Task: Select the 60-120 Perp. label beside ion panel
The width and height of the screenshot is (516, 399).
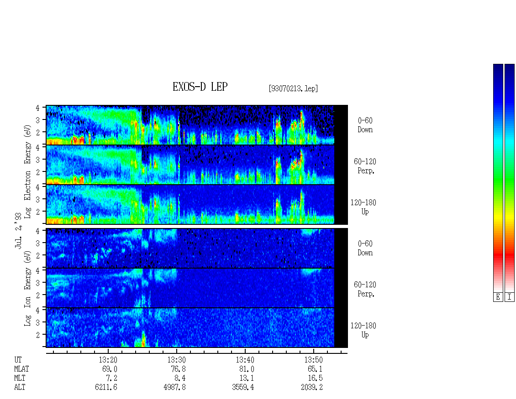Action: pos(364,289)
